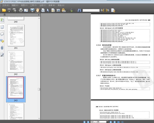154x123 pixels.
Task: Go to next page in status bar
Action: pyautogui.click(x=111, y=122)
